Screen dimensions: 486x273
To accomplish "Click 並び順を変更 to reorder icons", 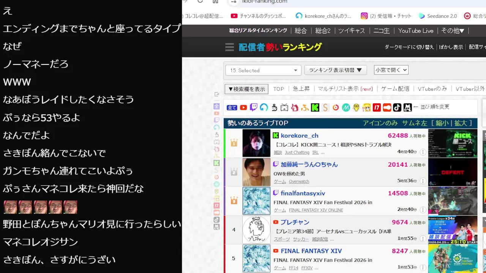I will click(x=434, y=107).
